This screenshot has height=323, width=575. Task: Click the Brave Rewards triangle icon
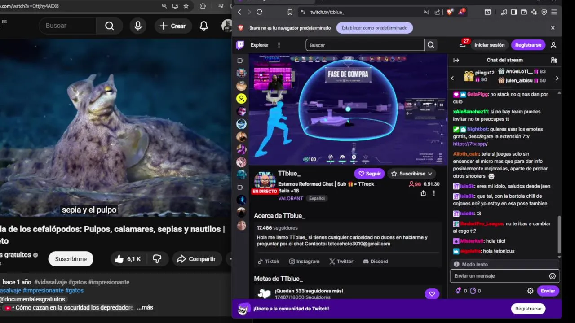461,12
